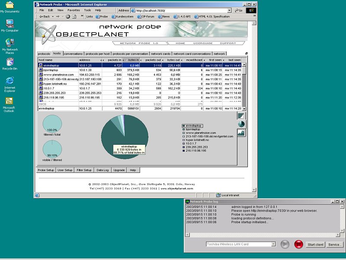Open the HTML 4.01 Specification favorite

pyautogui.click(x=212, y=16)
